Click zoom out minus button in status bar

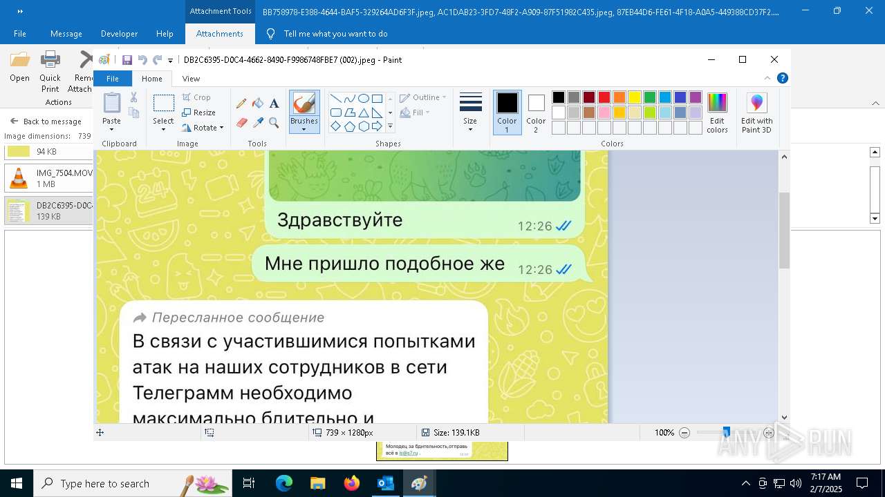[684, 433]
